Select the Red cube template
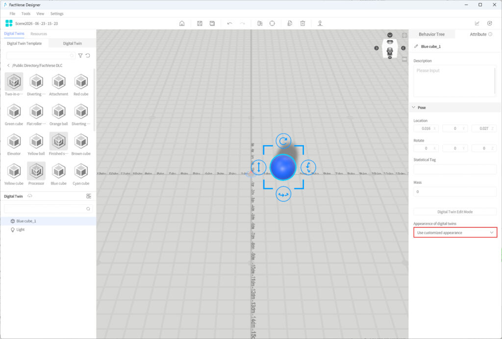Image resolution: width=502 pixels, height=339 pixels. (81, 84)
